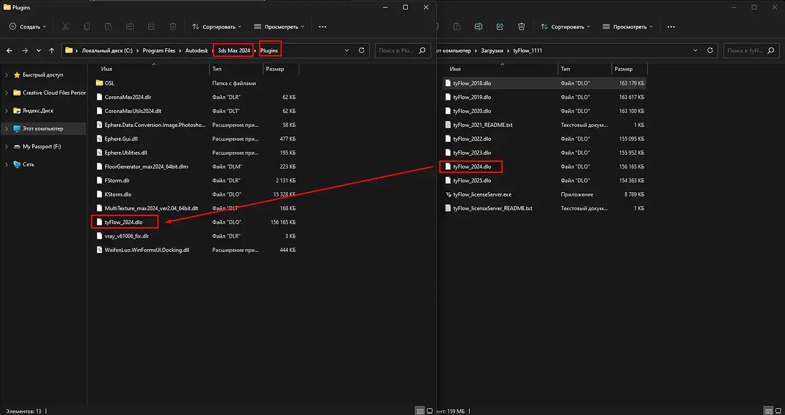785x415 pixels.
Task: Go forward using the right arrow in Plugins window
Action: (25, 51)
